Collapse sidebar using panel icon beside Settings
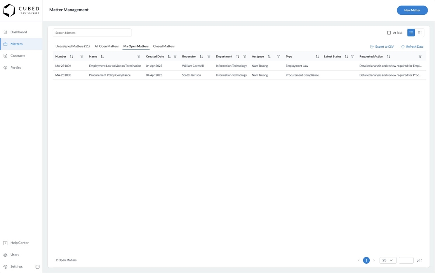435x273 pixels. coord(37,267)
